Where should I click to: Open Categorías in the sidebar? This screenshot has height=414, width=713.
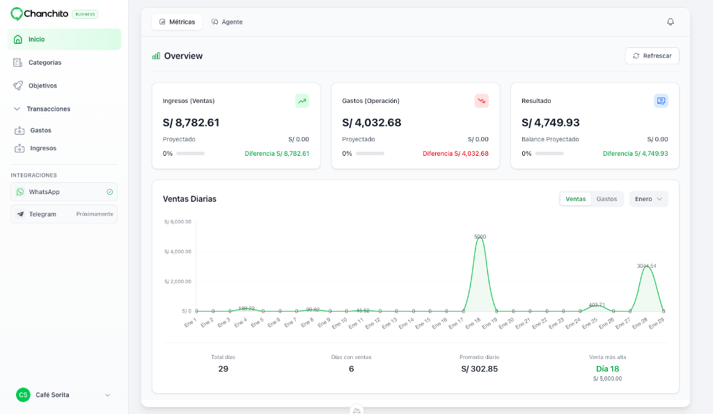(x=45, y=63)
